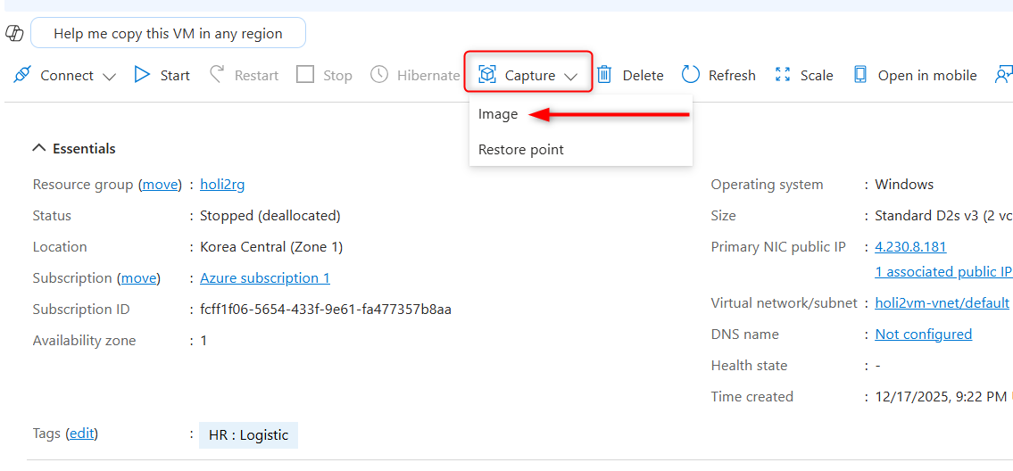Click the Tags edit link
This screenshot has width=1013, height=471.
(81, 434)
